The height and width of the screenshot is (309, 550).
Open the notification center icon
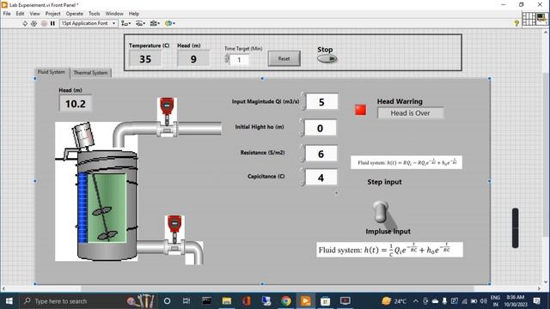pos(536,301)
